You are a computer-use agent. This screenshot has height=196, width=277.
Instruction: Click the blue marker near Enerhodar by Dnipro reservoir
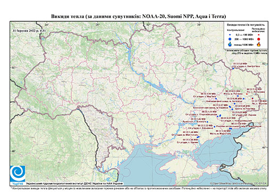coord(207,122)
